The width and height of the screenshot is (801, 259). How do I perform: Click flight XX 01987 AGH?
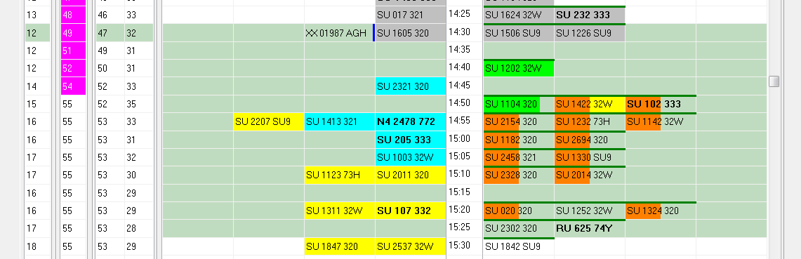pos(340,33)
